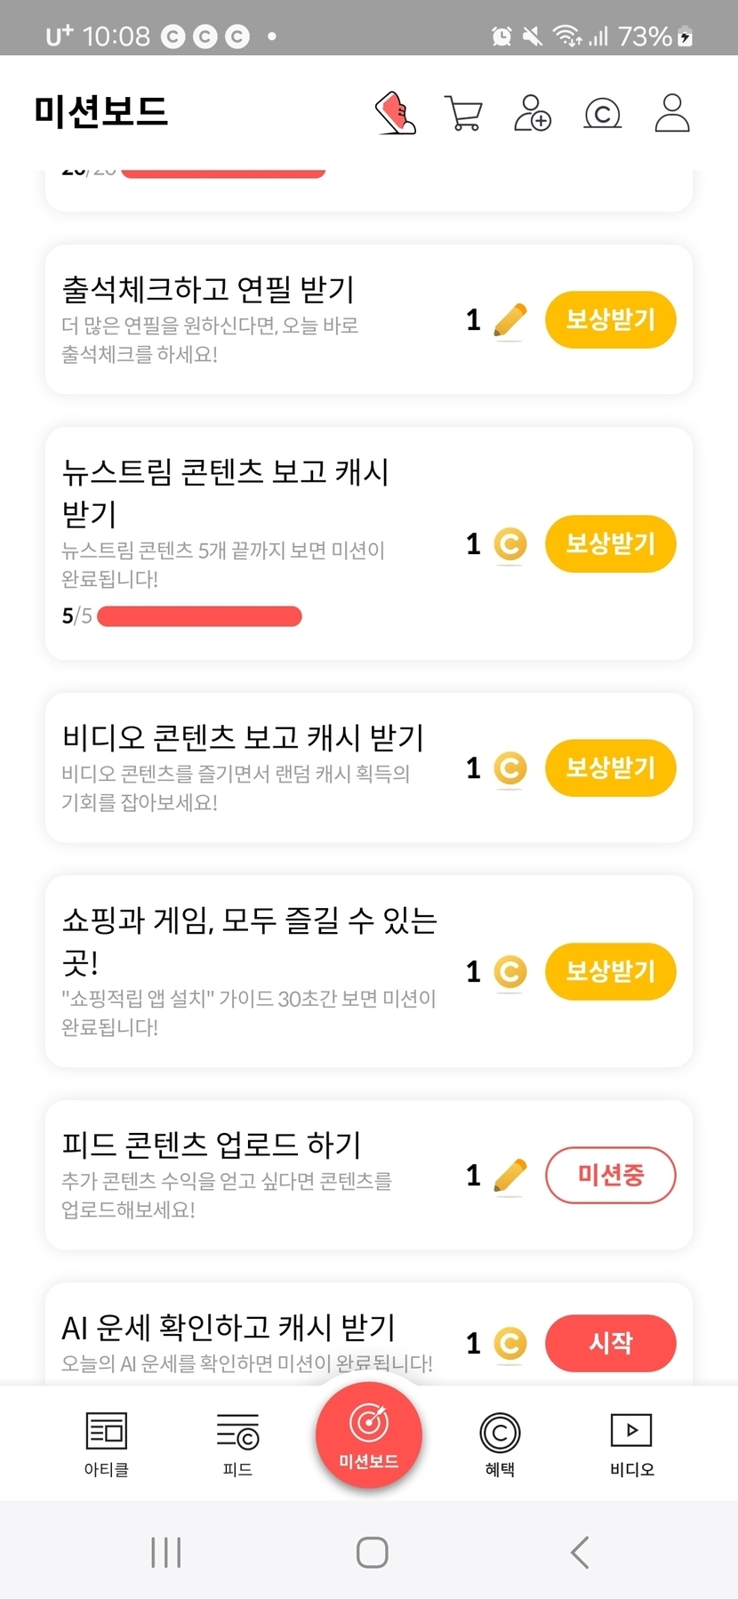Switch to the 아티클 tab
Screen dimensions: 738x1599
click(107, 1442)
